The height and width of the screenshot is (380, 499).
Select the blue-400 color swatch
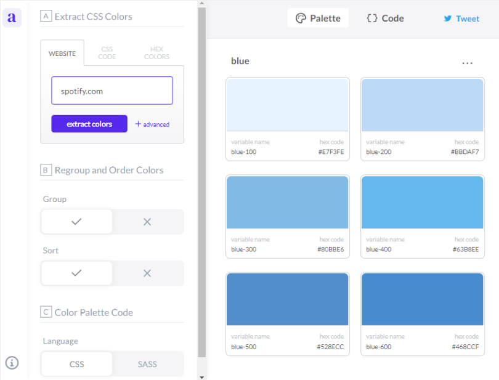click(422, 203)
